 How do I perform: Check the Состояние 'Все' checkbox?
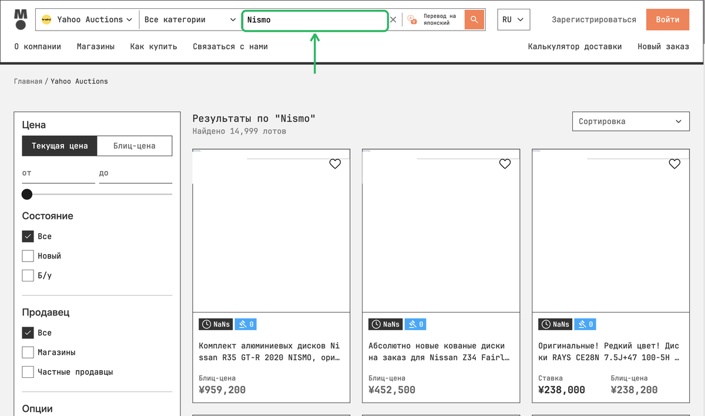coord(28,236)
